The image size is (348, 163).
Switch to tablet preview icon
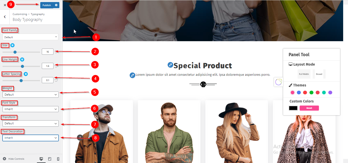point(50,159)
